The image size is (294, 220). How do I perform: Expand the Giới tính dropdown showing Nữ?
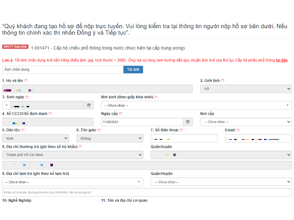(x=246, y=89)
